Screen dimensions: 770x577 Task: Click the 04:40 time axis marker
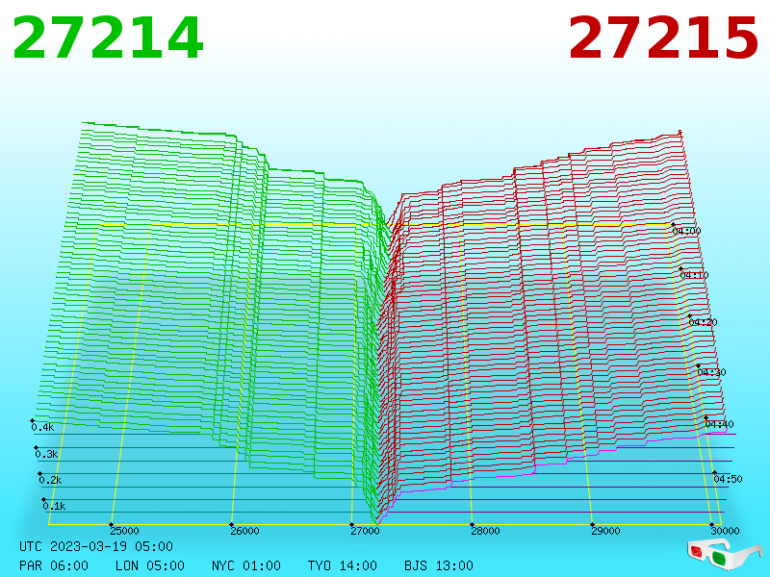(x=719, y=424)
